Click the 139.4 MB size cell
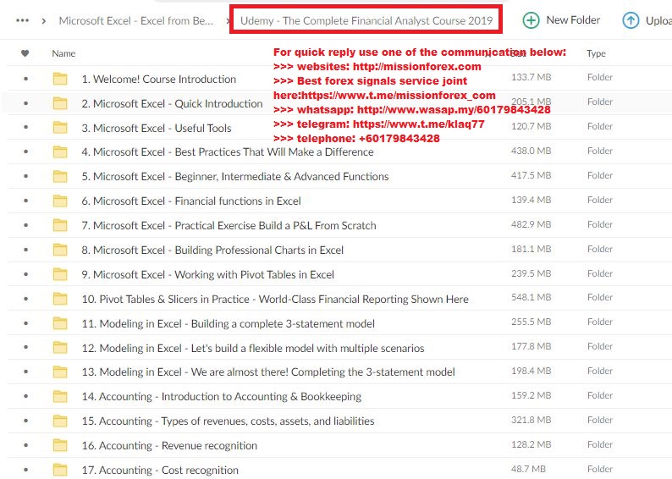Screen dimensions: 672x479 pos(531,200)
